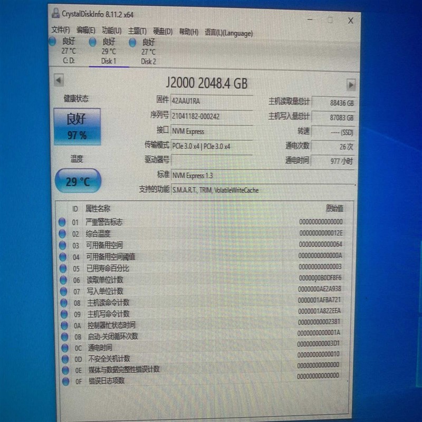Click the serial number field 21041182-000242
This screenshot has width=422, height=422.
212,116
